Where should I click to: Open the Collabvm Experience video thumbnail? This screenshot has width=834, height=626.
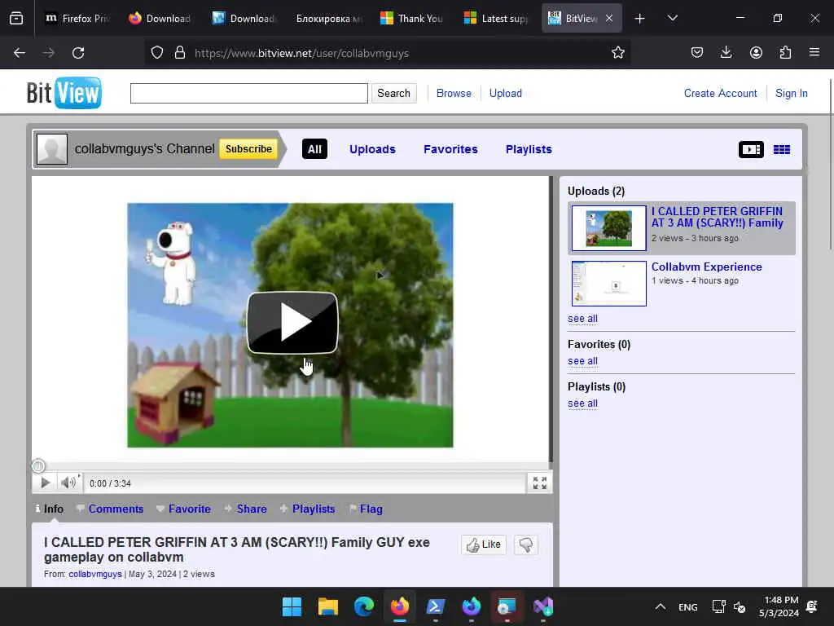click(x=609, y=283)
